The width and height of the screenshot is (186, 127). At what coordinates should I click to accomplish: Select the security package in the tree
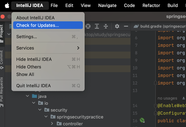pos(59,110)
